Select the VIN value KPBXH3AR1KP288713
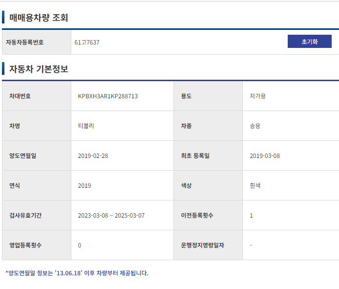The image size is (339, 289). pos(107,96)
